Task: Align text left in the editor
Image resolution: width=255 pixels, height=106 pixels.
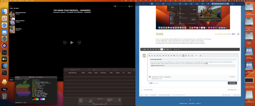Action: click(183, 55)
